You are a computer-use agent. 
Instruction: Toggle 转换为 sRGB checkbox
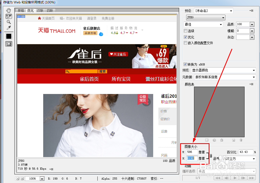[x=185, y=64]
